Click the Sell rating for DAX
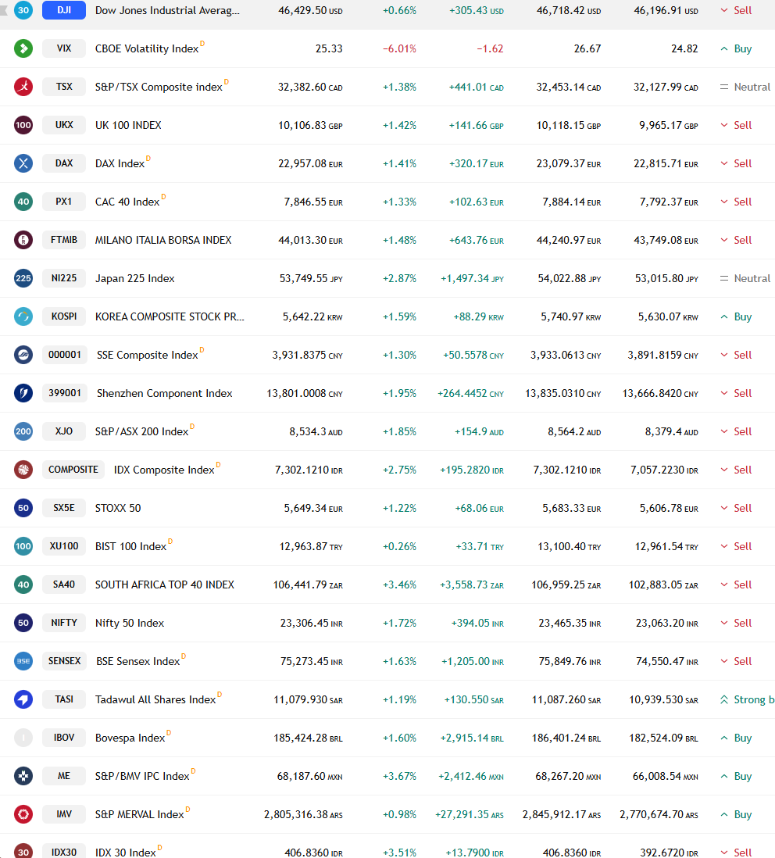 (x=736, y=163)
